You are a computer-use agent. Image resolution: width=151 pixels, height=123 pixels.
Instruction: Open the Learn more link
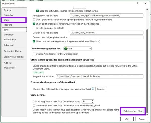38,72
